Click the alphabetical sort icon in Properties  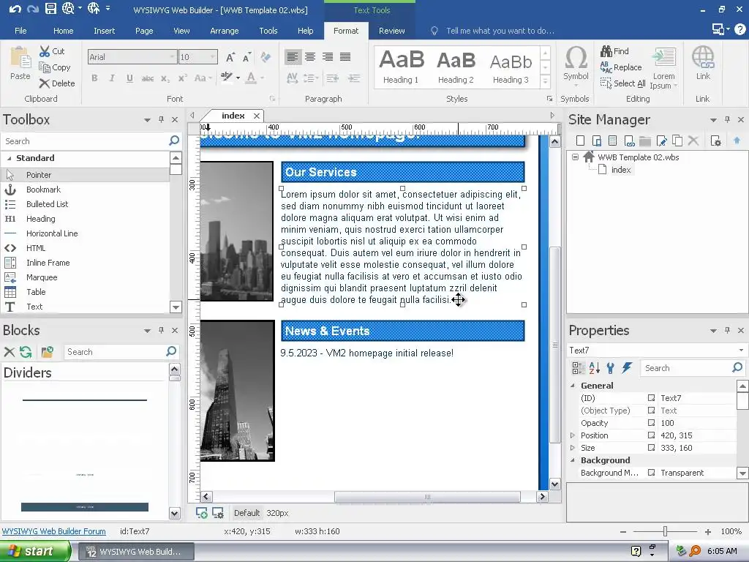[x=594, y=368]
